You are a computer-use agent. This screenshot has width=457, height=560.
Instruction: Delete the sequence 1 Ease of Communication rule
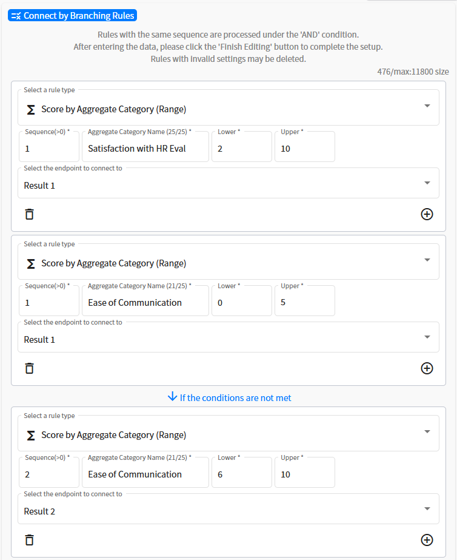pos(30,368)
